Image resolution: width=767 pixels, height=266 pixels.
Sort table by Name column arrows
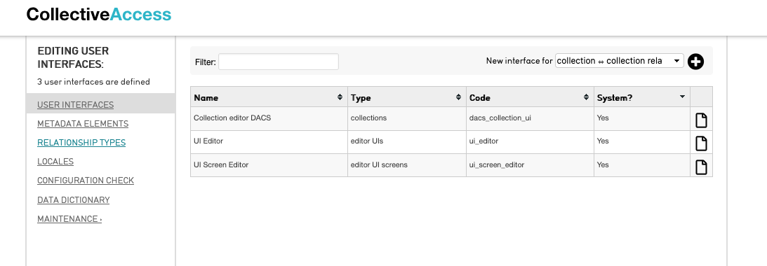[x=340, y=97]
